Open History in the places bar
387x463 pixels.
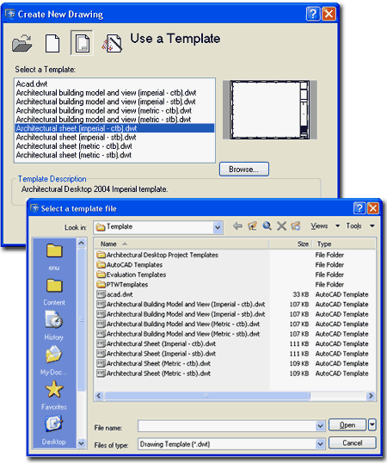(x=54, y=325)
